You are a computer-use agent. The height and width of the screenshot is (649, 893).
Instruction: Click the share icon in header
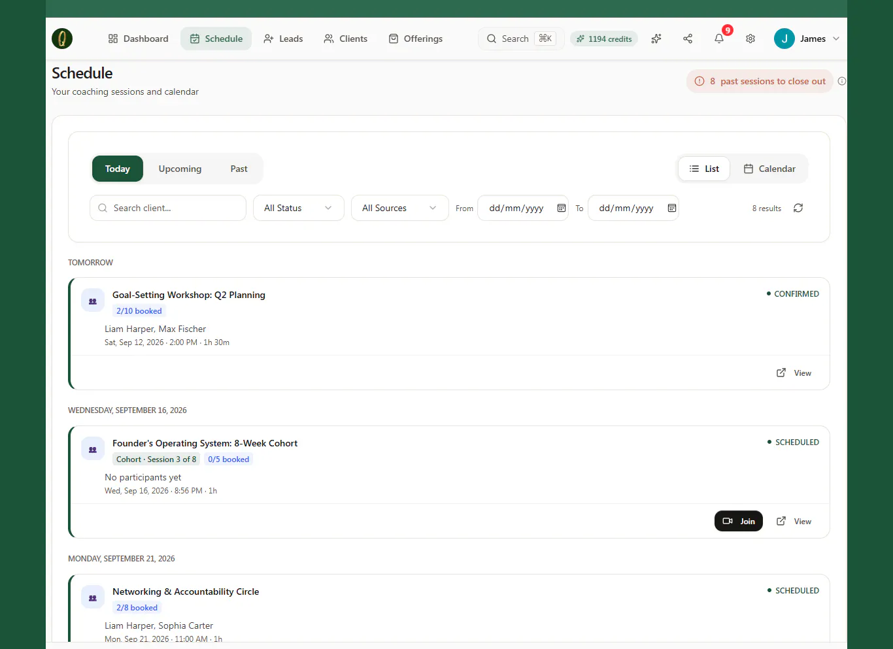(x=688, y=39)
